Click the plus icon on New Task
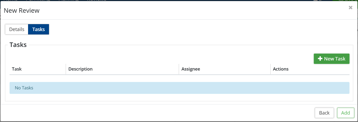Screen dimensions: 358x122 (x=320, y=59)
